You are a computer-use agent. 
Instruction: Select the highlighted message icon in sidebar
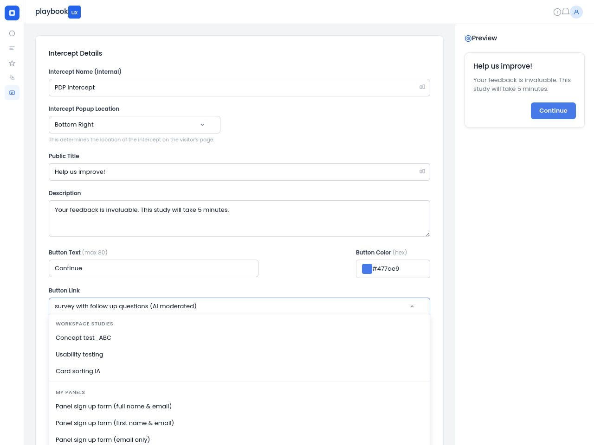click(12, 93)
